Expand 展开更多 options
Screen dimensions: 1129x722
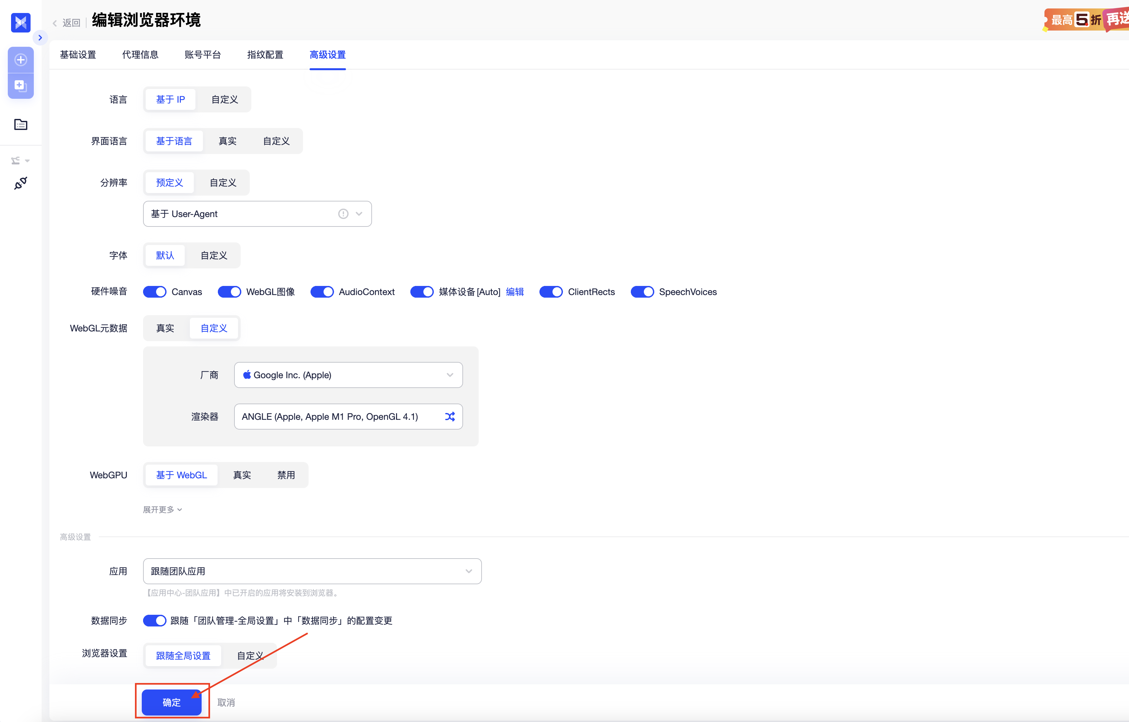tap(162, 509)
